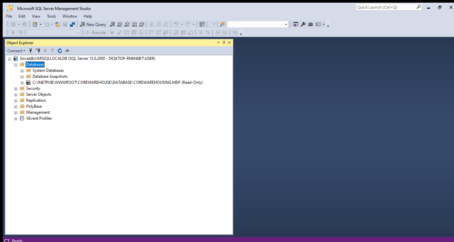Screen dimensions: 454x242
Task: Open the Help menu
Action: coord(88,16)
